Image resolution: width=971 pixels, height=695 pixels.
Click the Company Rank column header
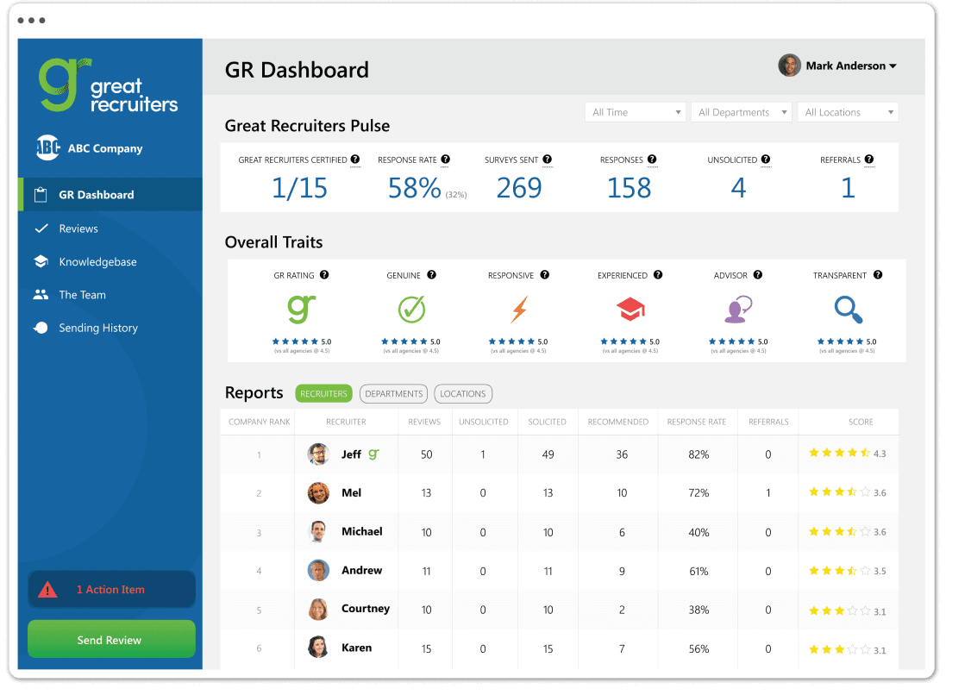[x=259, y=422]
